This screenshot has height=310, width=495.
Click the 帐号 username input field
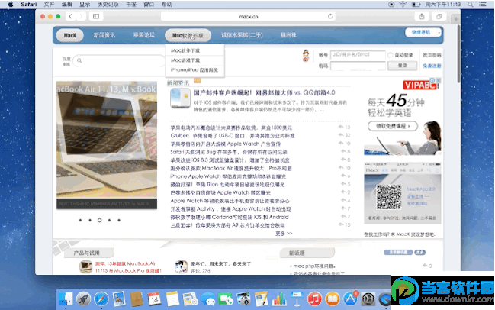[x=358, y=55]
